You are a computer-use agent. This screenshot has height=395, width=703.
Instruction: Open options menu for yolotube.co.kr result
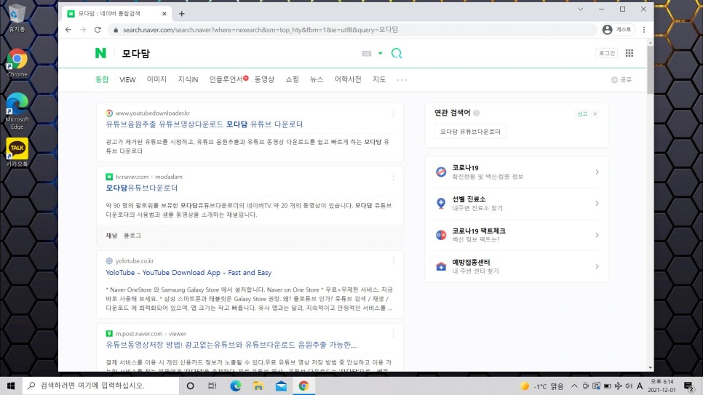tap(393, 261)
